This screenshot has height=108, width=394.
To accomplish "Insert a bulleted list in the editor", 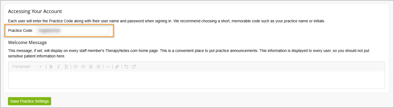I will (x=83, y=67).
